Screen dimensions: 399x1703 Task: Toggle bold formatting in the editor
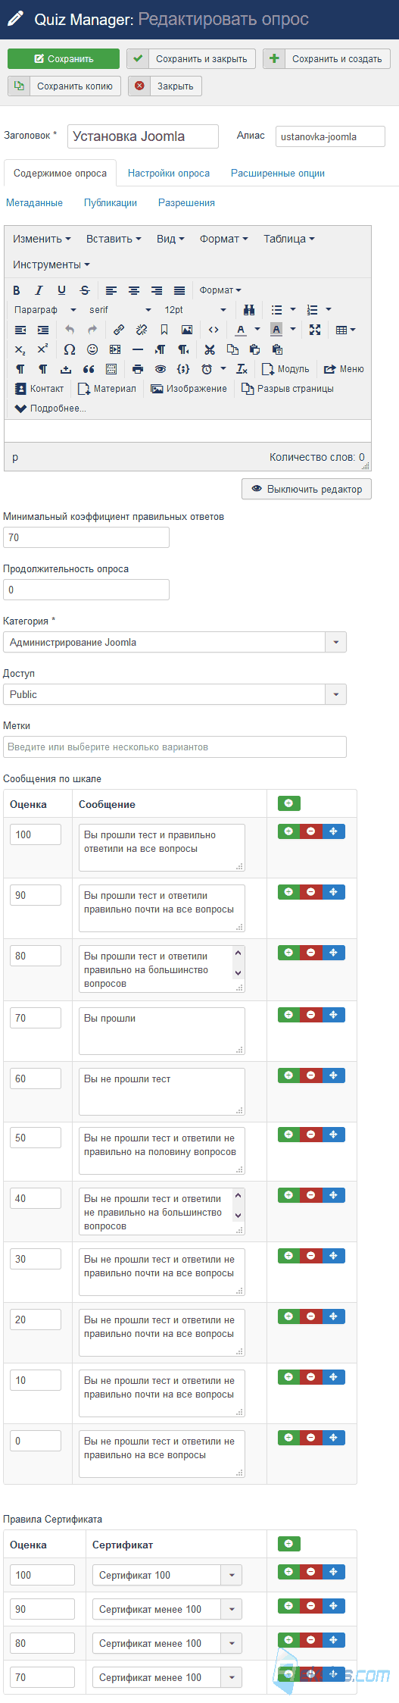point(17,290)
